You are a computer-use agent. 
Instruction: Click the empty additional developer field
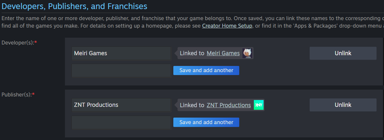pos(121,70)
